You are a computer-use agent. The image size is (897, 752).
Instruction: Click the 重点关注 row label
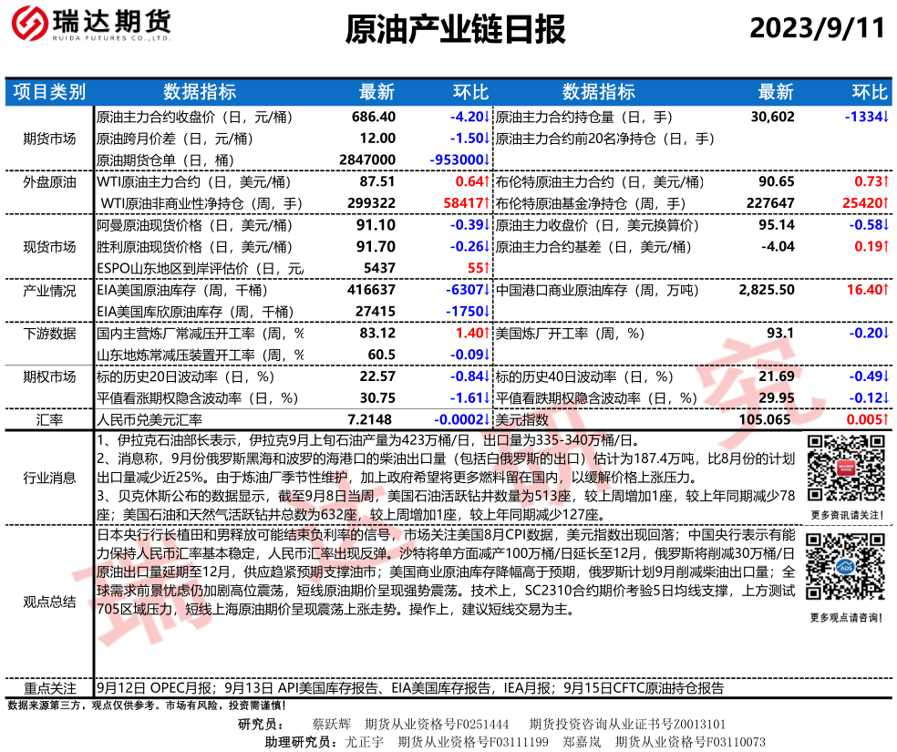coord(49,688)
